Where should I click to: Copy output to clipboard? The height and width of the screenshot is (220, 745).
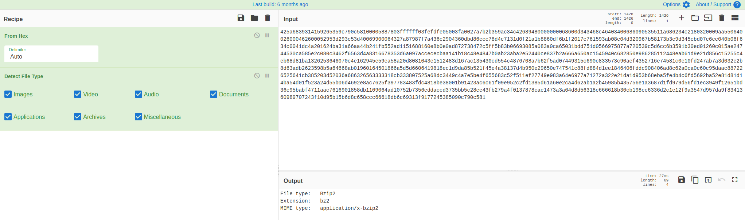coord(695,180)
